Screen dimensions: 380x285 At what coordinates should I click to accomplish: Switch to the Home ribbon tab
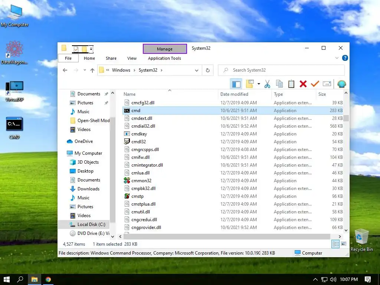[89, 58]
